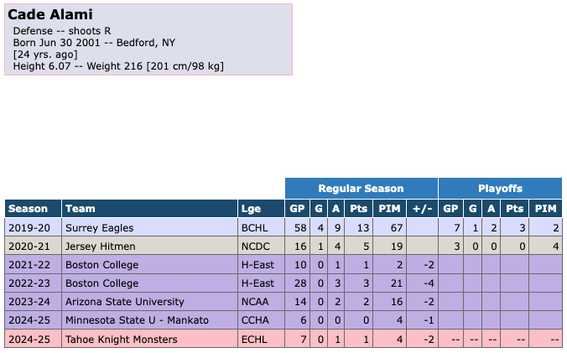Click the +/- column header

point(421,209)
